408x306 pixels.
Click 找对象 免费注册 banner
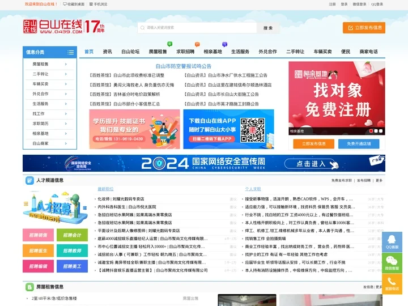coord(337,98)
